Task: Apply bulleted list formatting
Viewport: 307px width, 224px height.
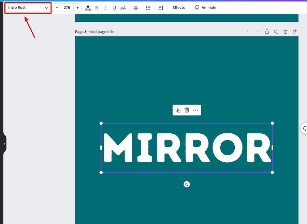Action: pos(148,7)
